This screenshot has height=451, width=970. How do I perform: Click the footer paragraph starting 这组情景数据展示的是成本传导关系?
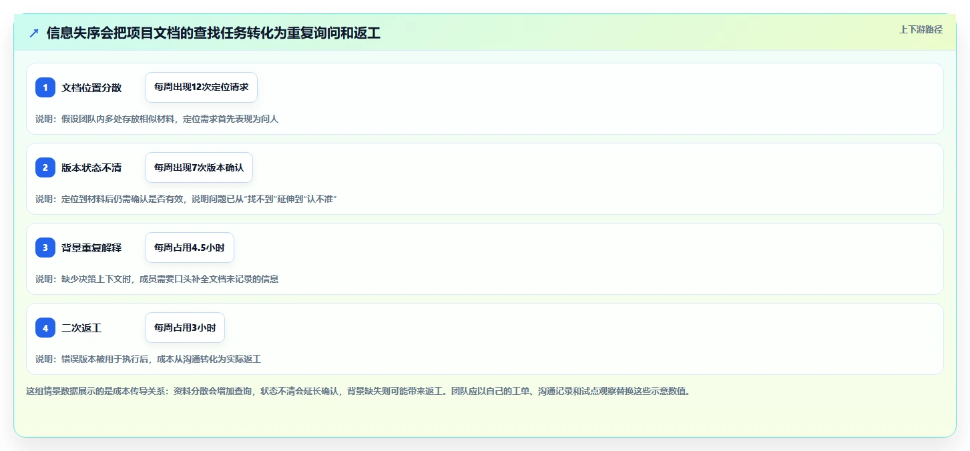click(358, 391)
